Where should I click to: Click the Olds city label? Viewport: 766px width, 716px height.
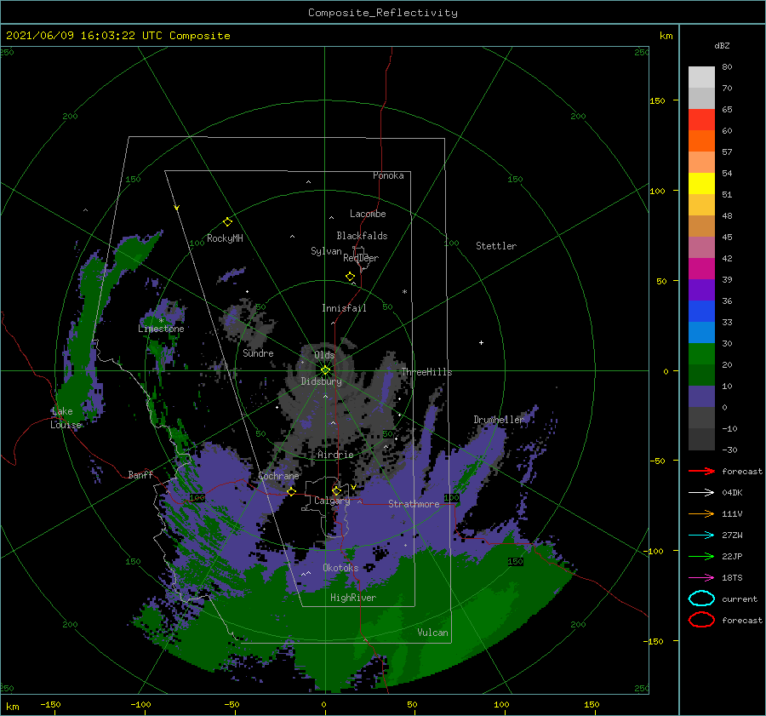click(324, 355)
